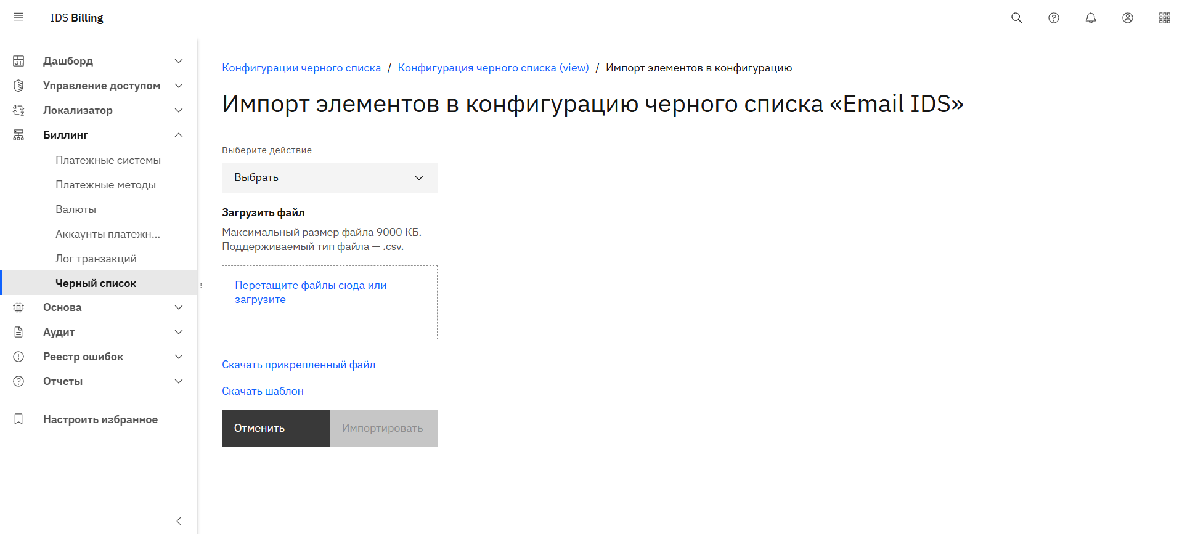
Task: Open the user profile icon
Action: (1128, 18)
